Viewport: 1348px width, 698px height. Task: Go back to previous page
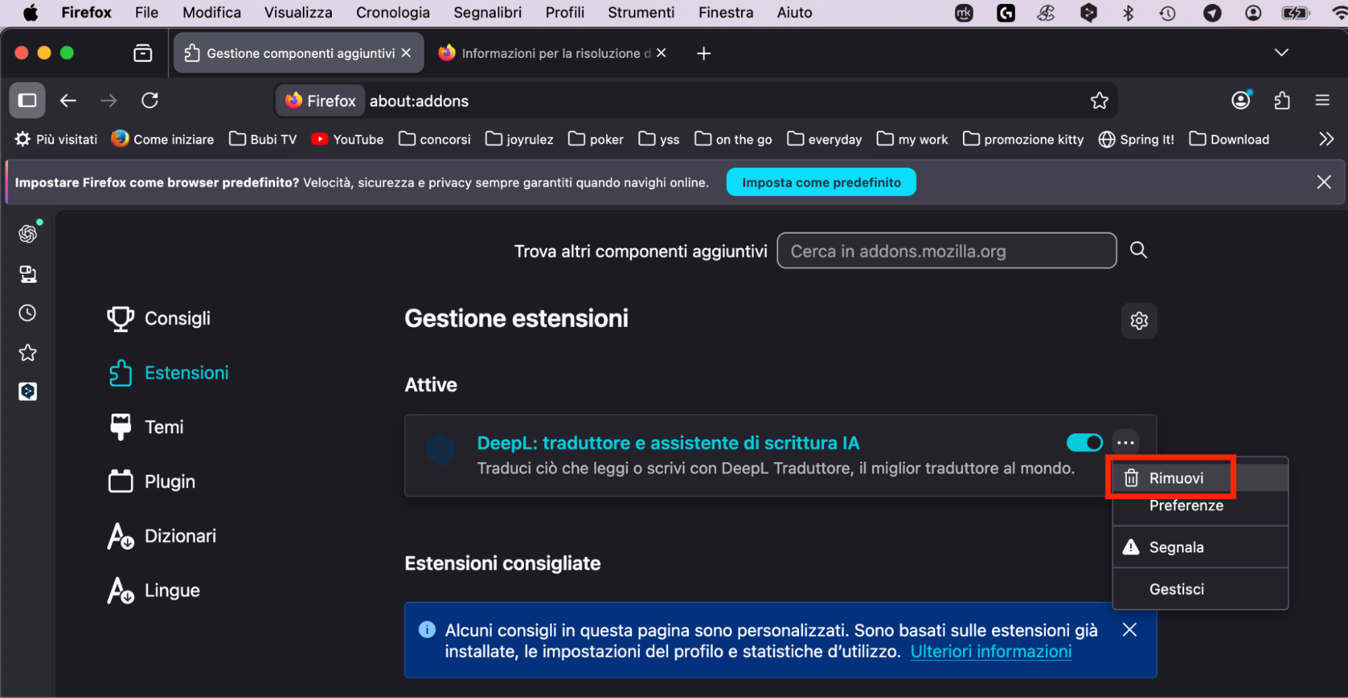click(68, 100)
